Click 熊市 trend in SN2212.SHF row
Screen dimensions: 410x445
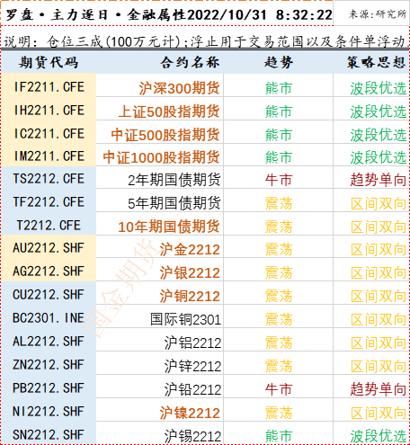[279, 436]
